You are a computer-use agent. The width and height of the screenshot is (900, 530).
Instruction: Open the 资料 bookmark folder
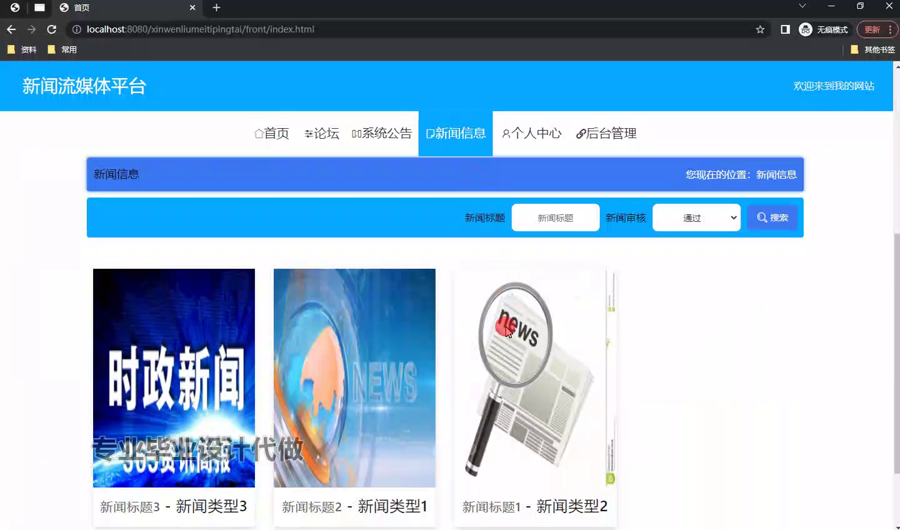pyautogui.click(x=22, y=49)
